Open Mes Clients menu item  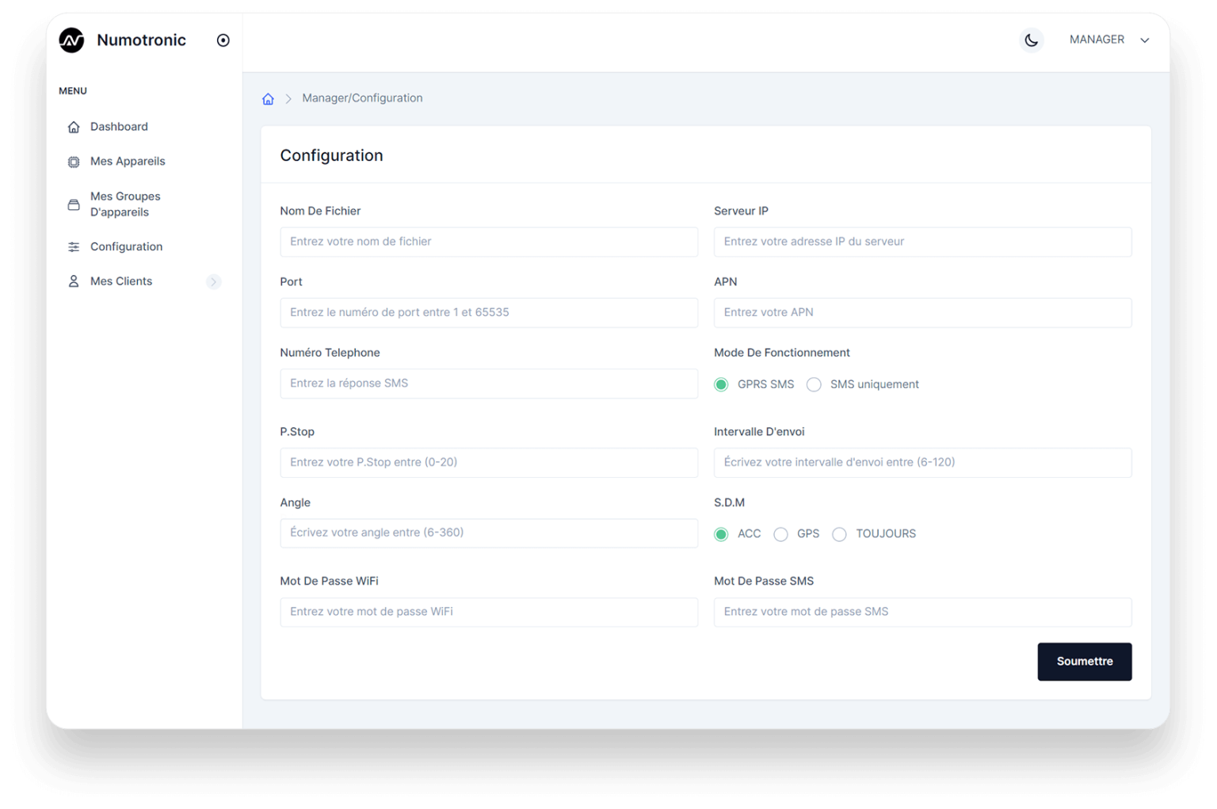coord(121,281)
